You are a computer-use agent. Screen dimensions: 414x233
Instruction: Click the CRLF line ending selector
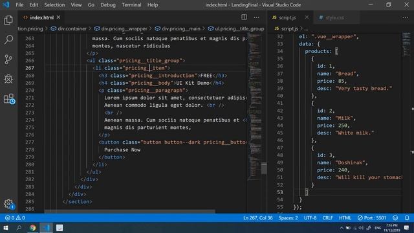[x=327, y=218]
